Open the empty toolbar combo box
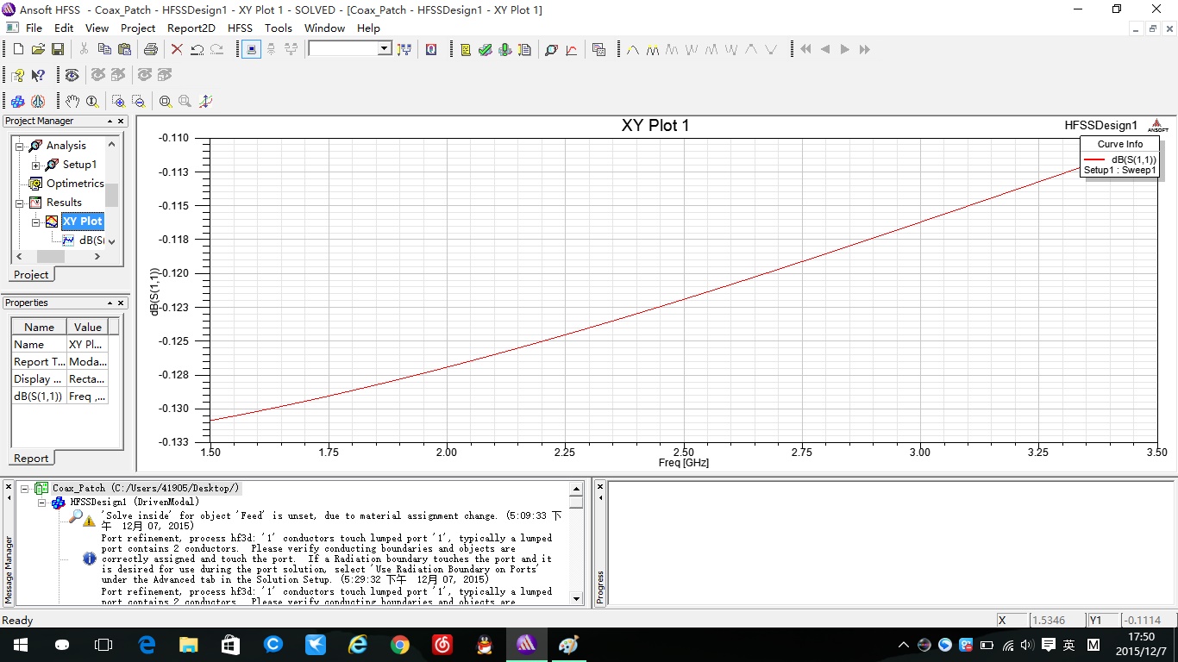The image size is (1178, 662). pyautogui.click(x=350, y=49)
